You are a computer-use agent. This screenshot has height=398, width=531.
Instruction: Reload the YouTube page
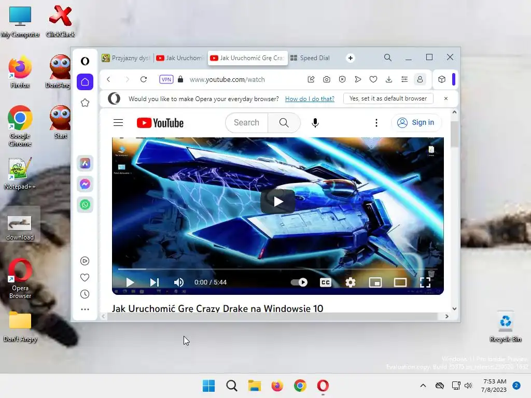pos(144,79)
